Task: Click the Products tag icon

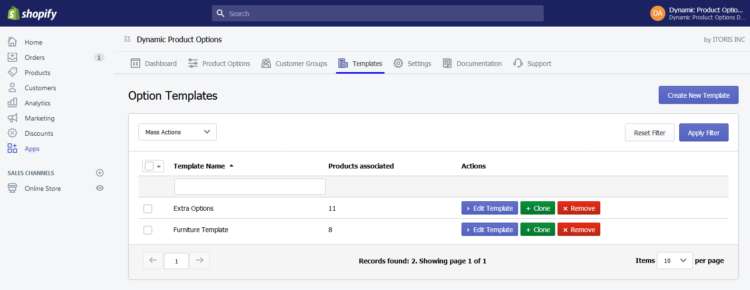Action: point(12,72)
